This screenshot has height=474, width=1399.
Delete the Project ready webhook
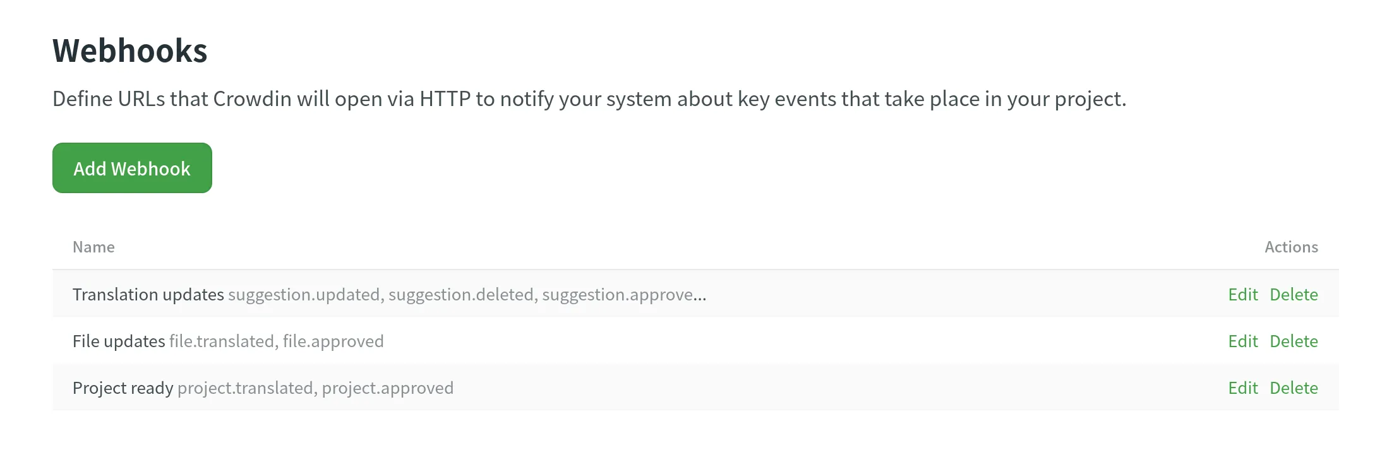pos(1294,388)
